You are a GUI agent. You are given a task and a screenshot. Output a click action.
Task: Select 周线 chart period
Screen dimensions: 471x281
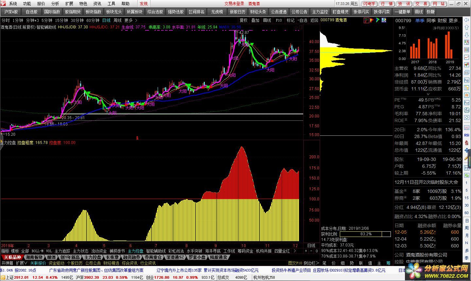[117, 20]
